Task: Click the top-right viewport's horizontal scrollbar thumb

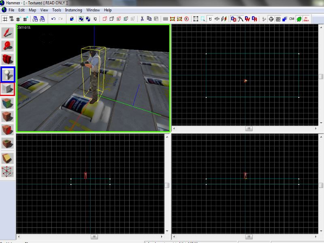Action: point(249,129)
